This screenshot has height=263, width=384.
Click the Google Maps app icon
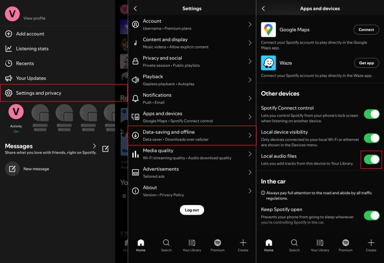(269, 29)
